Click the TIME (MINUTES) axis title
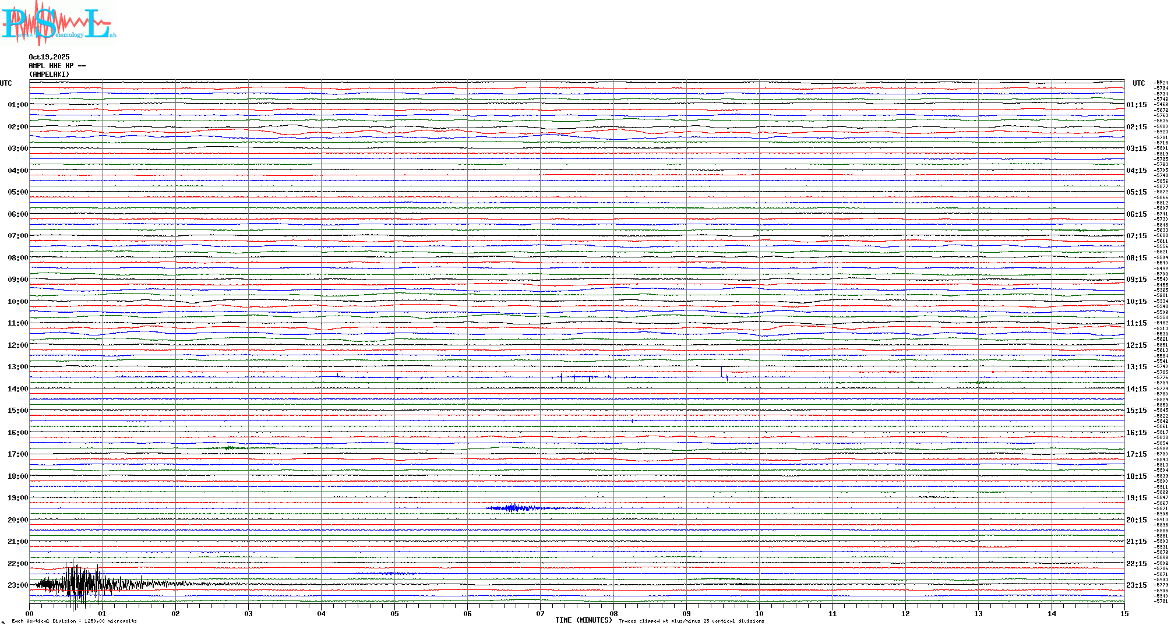The image size is (1171, 629). click(x=583, y=620)
